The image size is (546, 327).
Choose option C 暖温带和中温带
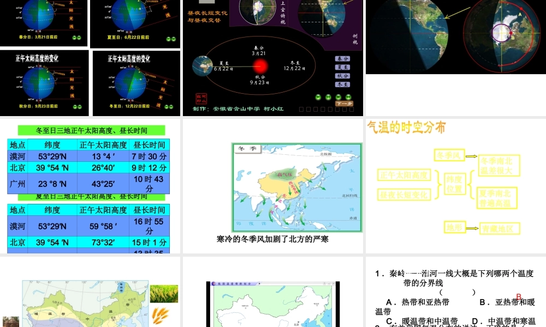(x=422, y=321)
